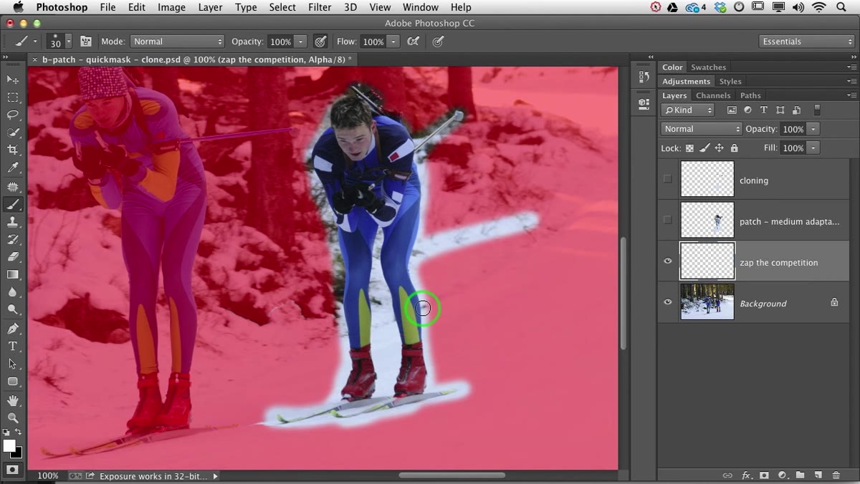Viewport: 860px width, 484px height.
Task: Select the Clone Stamp tool
Action: pos(13,222)
